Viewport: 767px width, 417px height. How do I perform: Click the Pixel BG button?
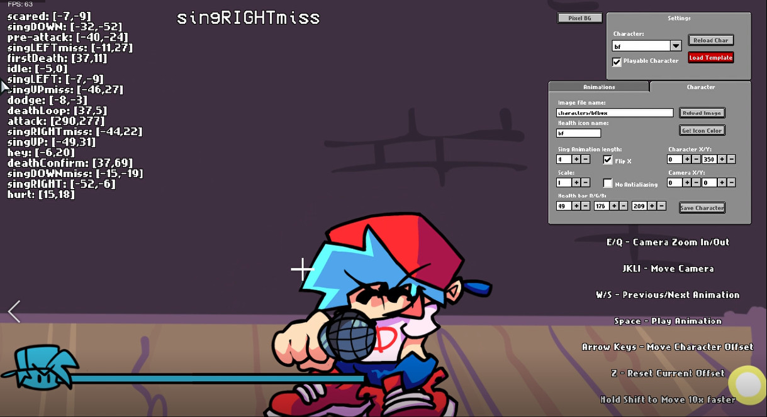coord(578,18)
